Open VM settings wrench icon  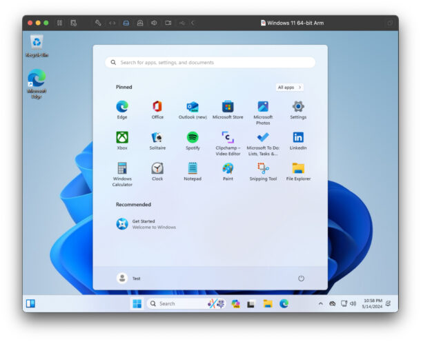(98, 23)
